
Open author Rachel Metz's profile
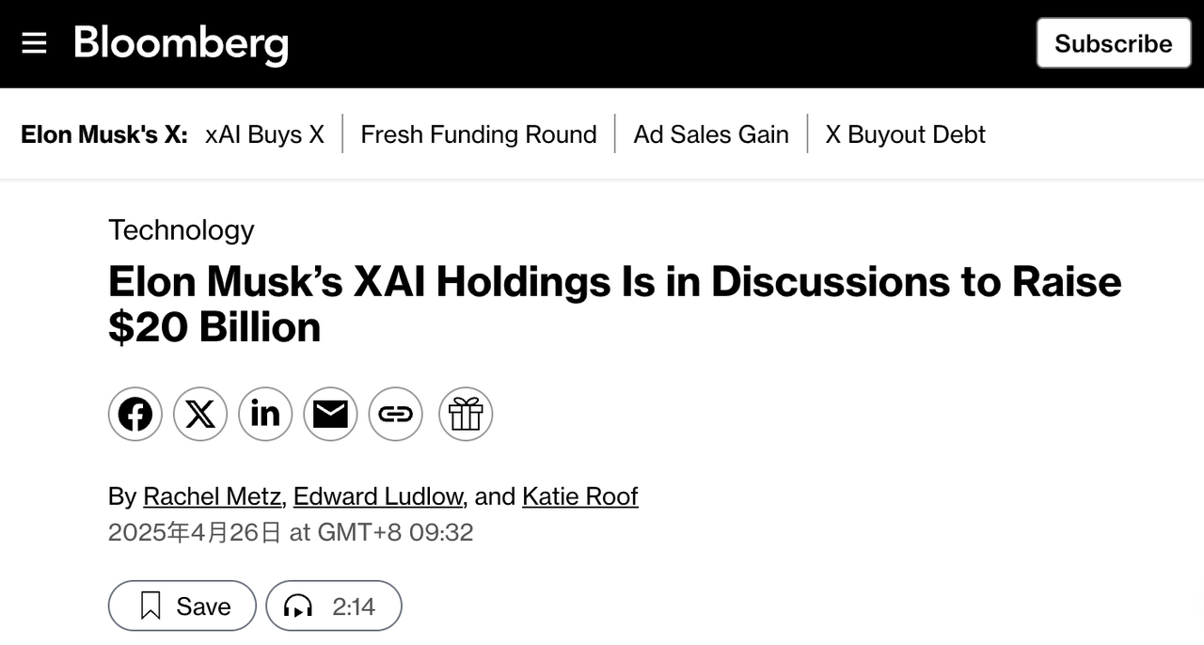coord(212,496)
